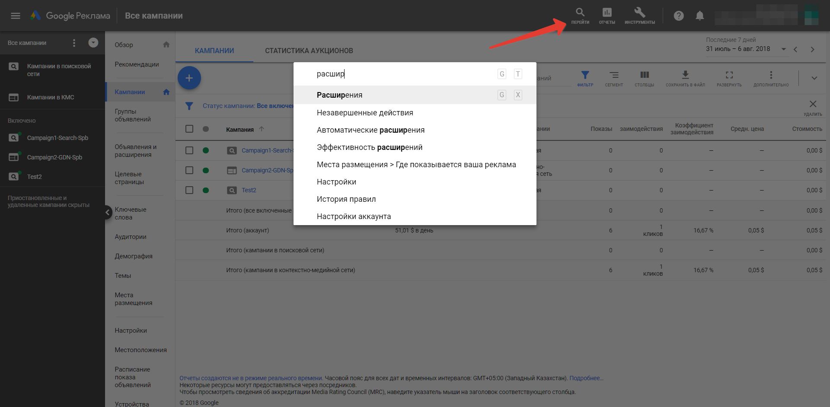
Task: Select Незавершенные действия search result
Action: click(x=415, y=113)
